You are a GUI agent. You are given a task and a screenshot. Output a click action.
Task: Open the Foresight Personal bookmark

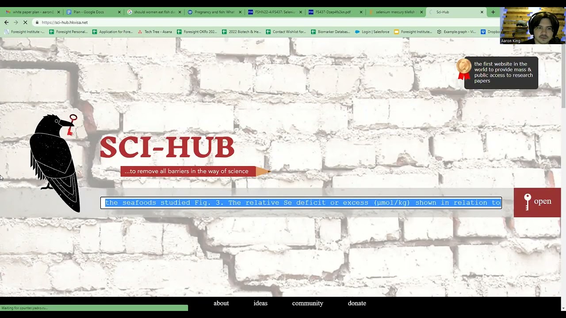69,32
